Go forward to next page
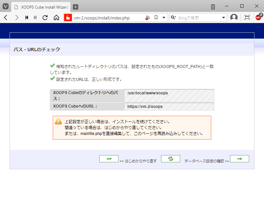Screen dimensions: 264x198 click(16, 17)
